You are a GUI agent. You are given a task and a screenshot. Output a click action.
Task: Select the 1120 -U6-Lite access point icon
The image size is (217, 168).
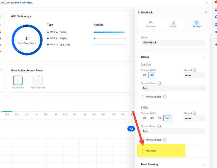coord(38,80)
